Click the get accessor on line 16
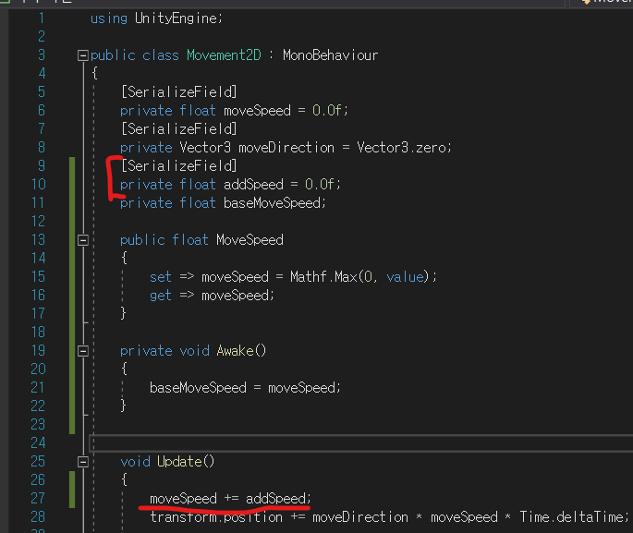The width and height of the screenshot is (633, 533). point(161,296)
